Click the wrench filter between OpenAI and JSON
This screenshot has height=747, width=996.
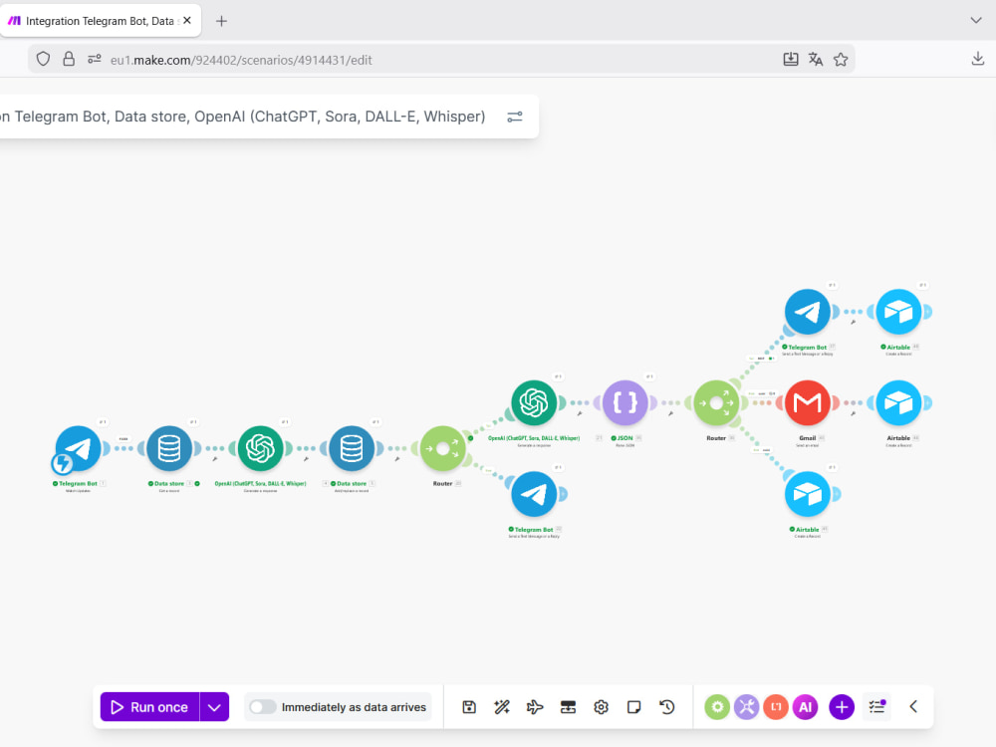[x=580, y=413]
